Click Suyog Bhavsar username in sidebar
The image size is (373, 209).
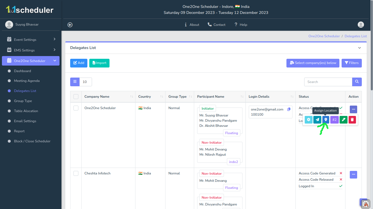click(27, 24)
